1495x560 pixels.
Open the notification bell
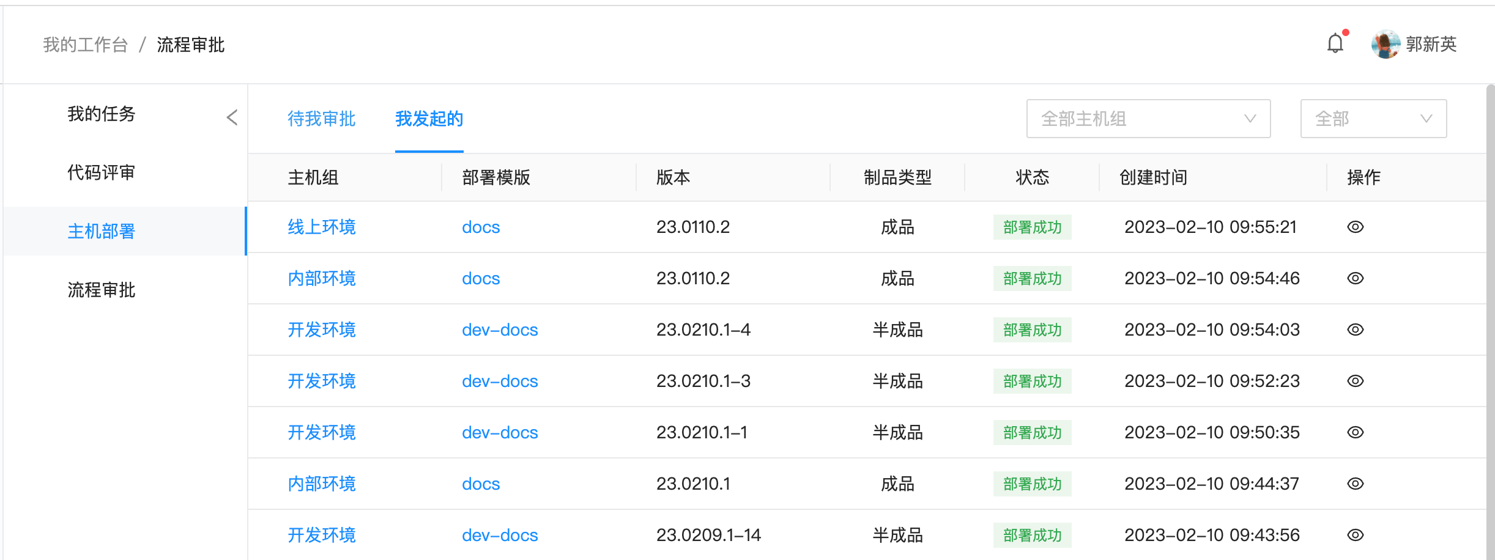pos(1335,44)
